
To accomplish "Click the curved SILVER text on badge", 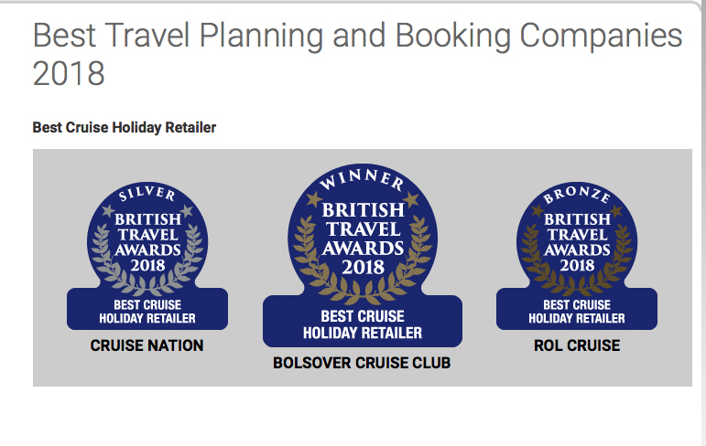I will [147, 195].
